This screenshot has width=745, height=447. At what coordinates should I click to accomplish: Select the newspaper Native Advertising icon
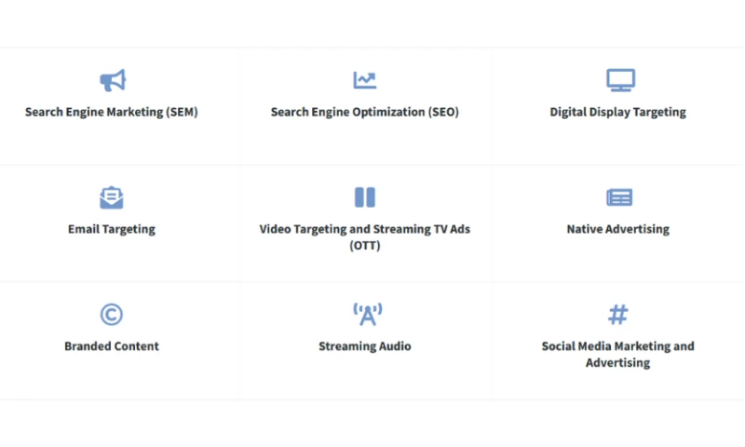tap(619, 197)
